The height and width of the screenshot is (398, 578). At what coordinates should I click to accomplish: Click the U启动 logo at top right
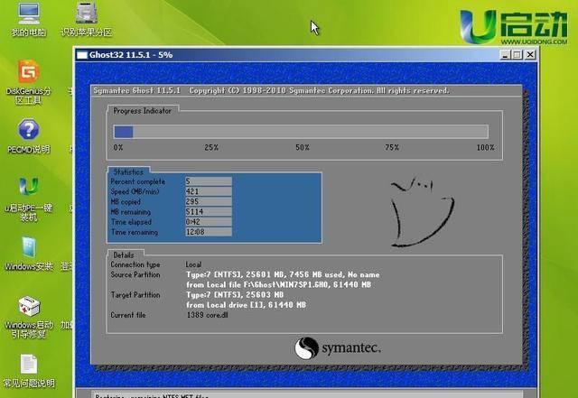514,26
